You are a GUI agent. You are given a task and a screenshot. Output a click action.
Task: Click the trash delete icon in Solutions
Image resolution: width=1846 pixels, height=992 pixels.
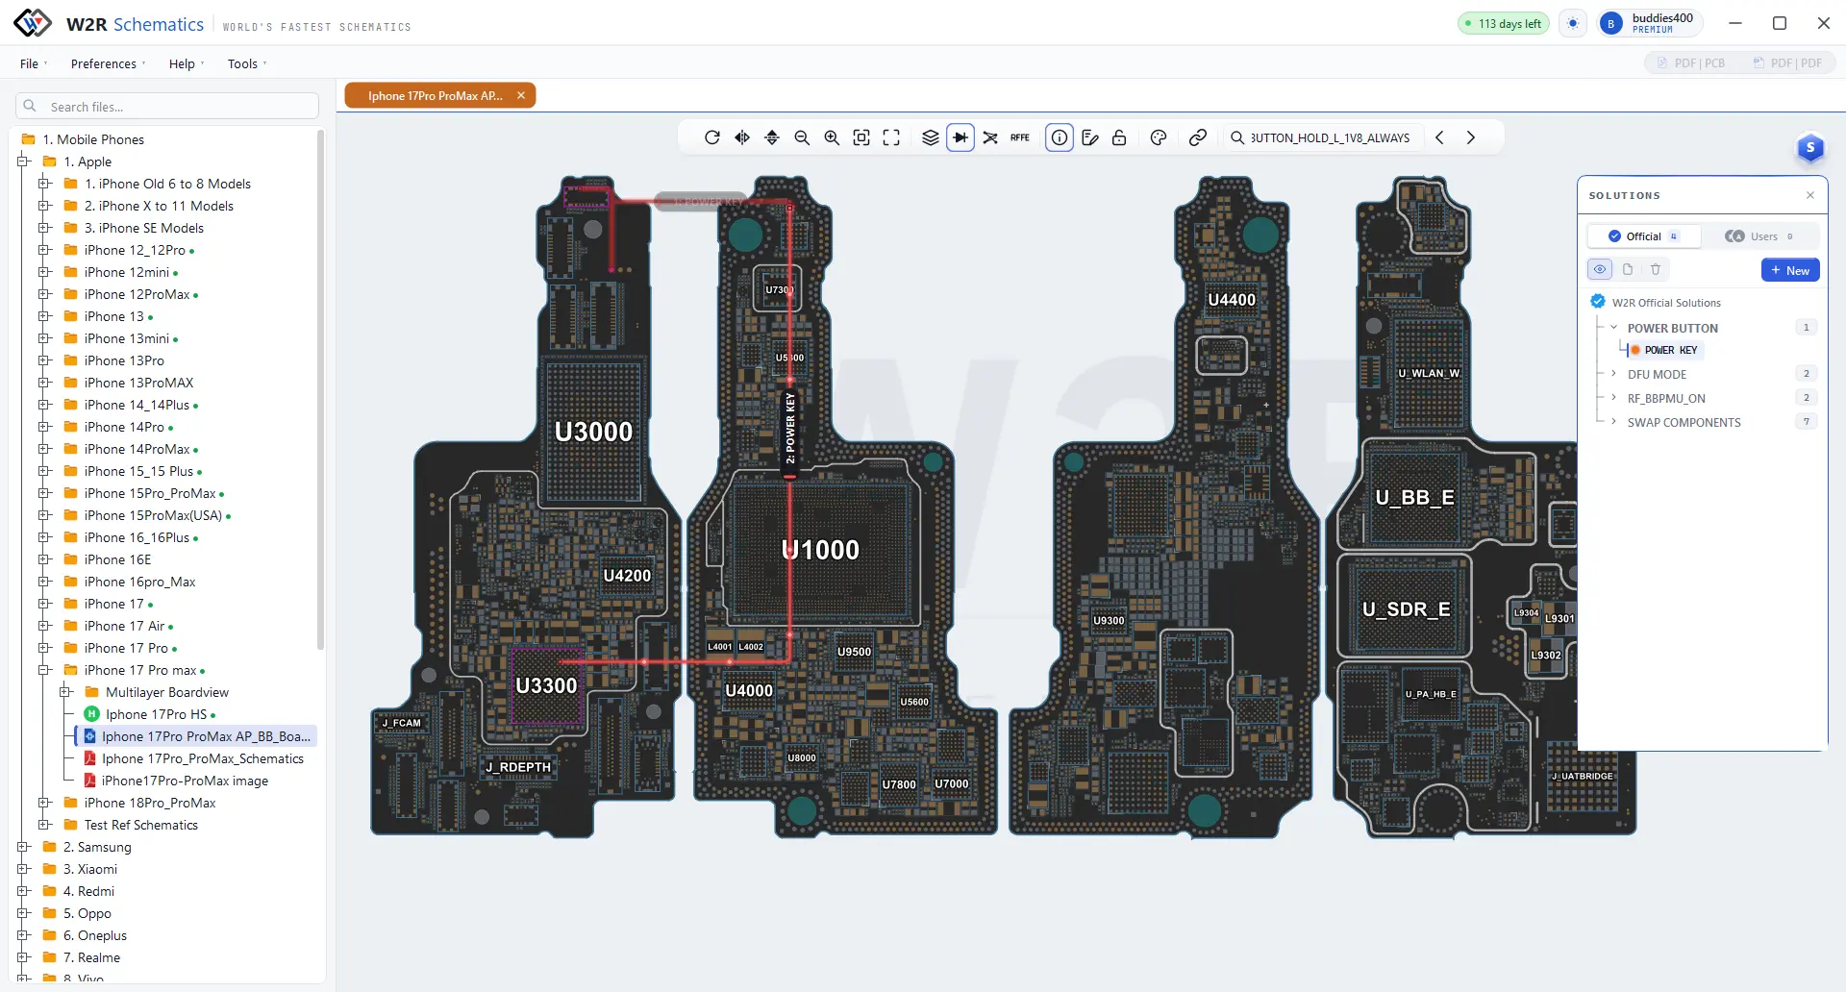point(1656,269)
